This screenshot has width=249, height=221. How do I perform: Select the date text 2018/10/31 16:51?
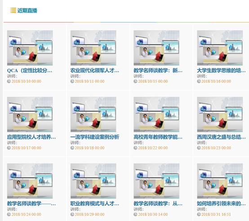click(x=216, y=214)
